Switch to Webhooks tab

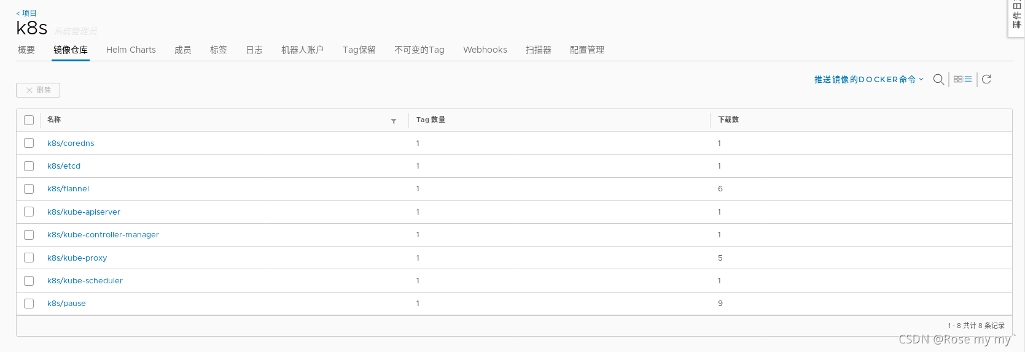[485, 50]
